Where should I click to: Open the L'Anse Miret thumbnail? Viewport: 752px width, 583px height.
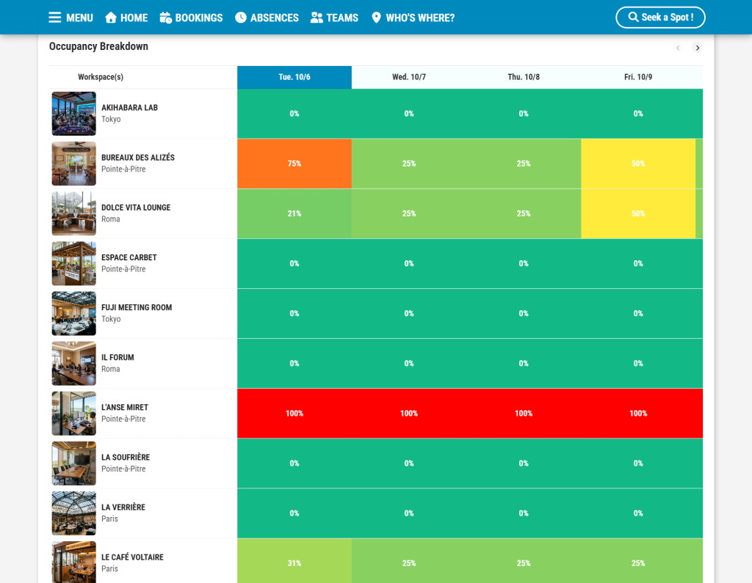pyautogui.click(x=74, y=414)
